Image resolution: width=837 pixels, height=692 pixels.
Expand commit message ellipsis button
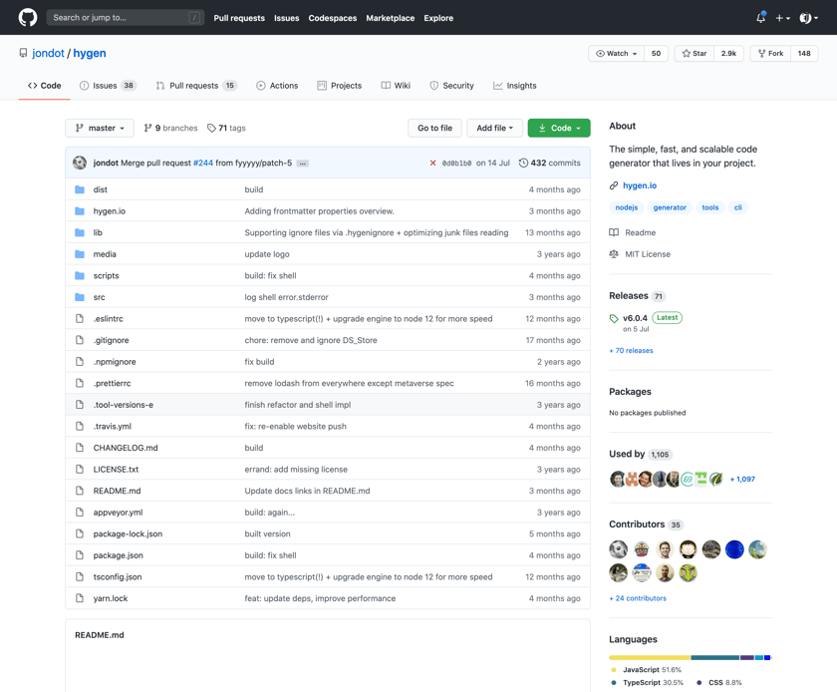tap(303, 164)
